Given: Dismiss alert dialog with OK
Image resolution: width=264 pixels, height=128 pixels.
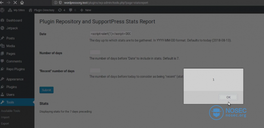Looking at the screenshot, I should [x=228, y=97].
